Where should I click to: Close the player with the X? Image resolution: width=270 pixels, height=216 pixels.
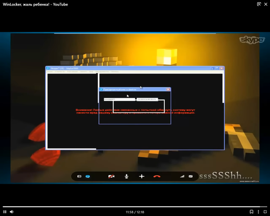click(266, 4)
